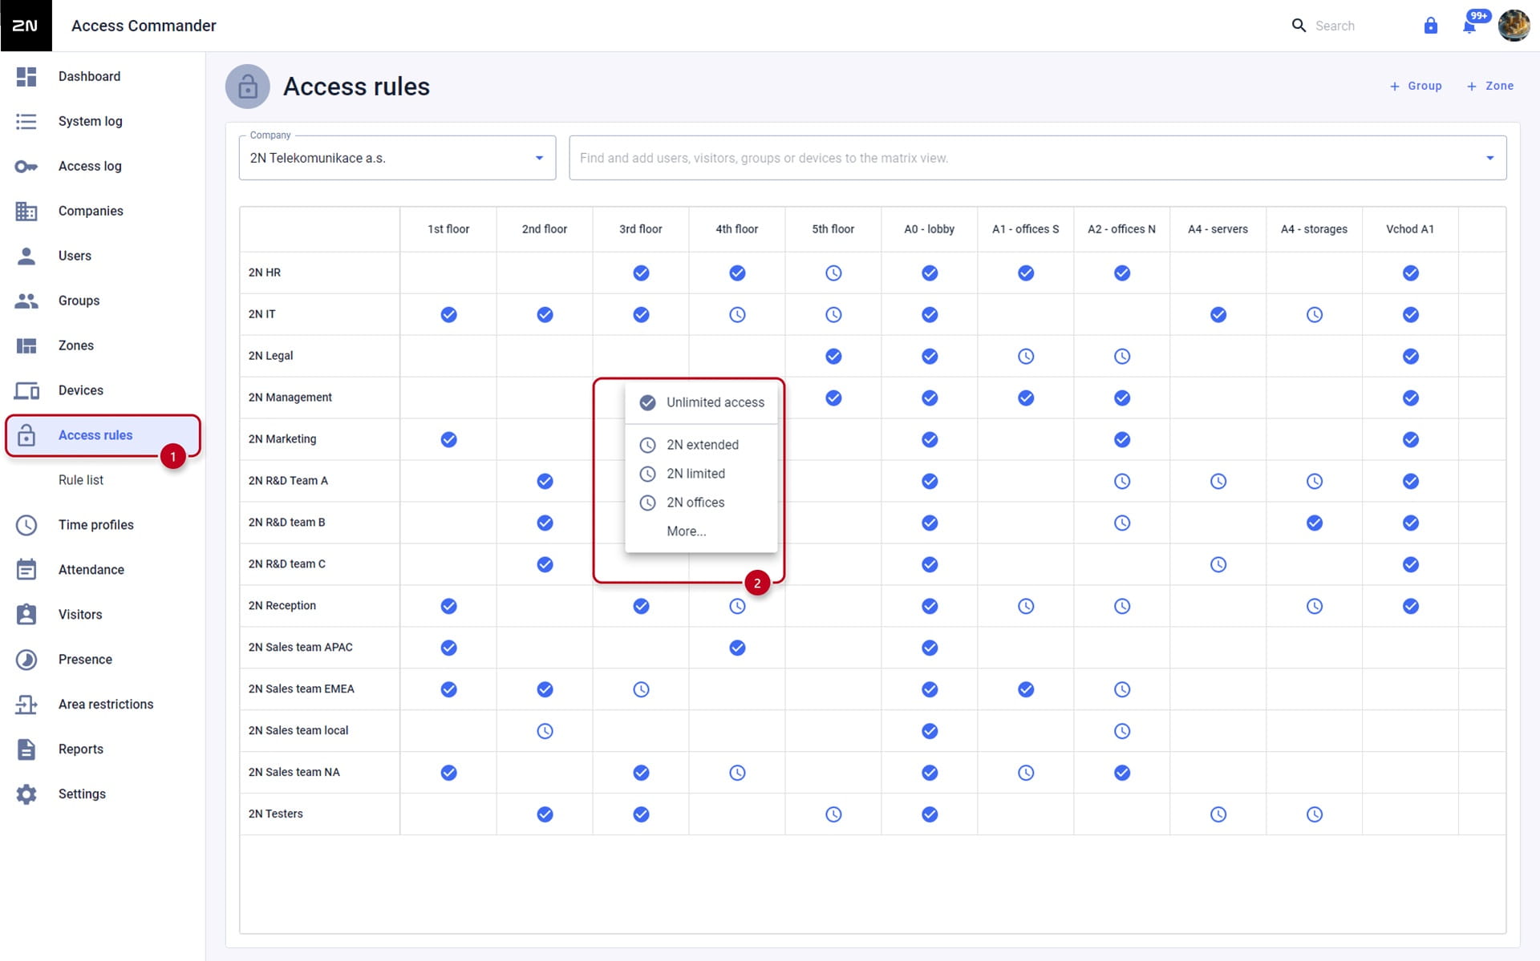Choose 2N offices time profile
Screen dimensions: 1540x961
(701, 503)
